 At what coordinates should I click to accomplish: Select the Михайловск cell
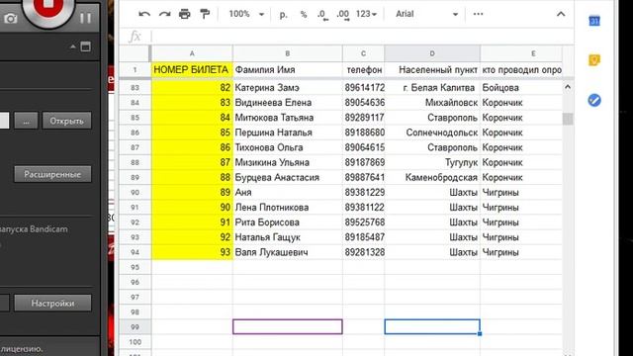tap(432, 103)
